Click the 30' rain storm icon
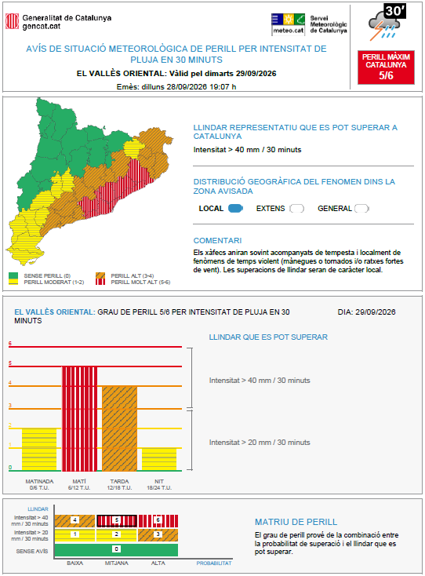The width and height of the screenshot is (425, 576). [x=387, y=23]
